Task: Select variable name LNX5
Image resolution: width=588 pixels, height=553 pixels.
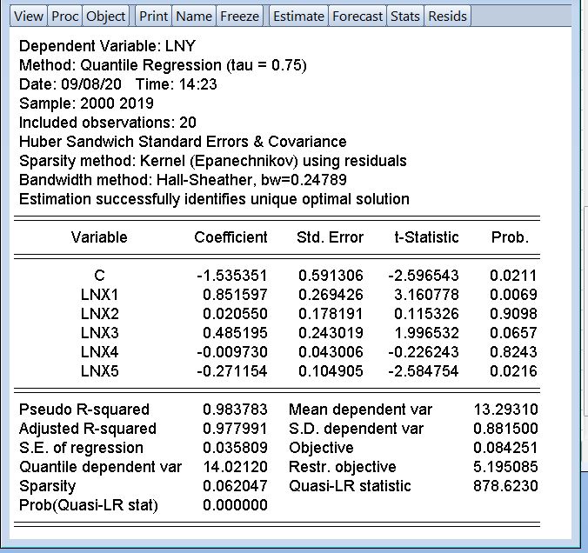Action: 99,371
